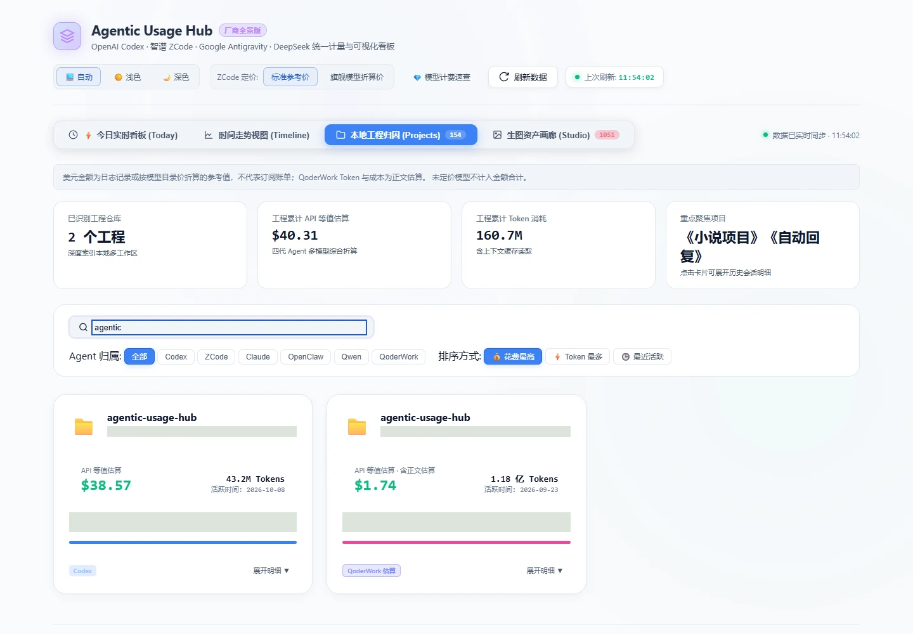This screenshot has width=913, height=634.
Task: Click the 1051 count badge
Action: click(x=607, y=135)
